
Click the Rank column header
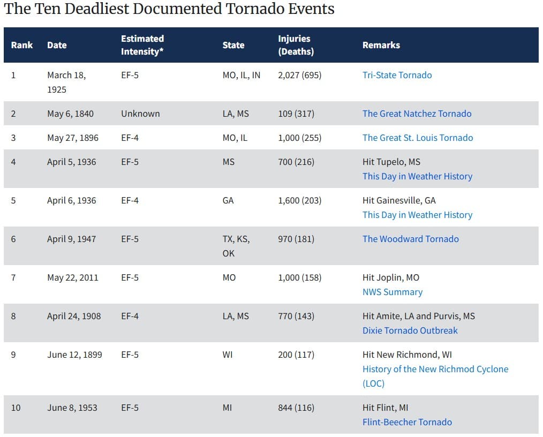[22, 45]
